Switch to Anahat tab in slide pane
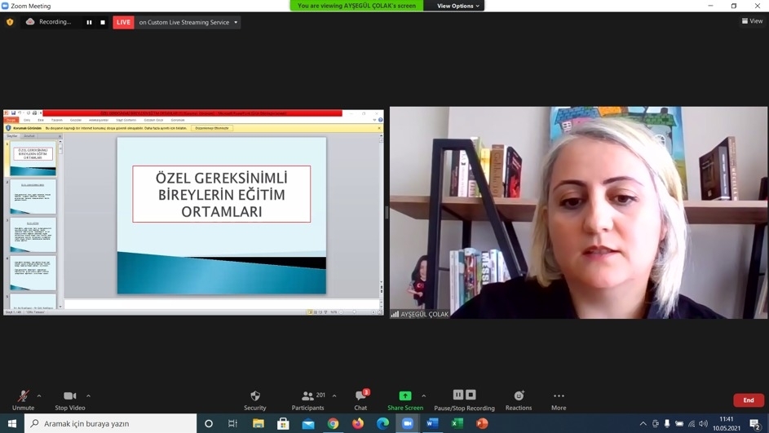 [x=29, y=136]
